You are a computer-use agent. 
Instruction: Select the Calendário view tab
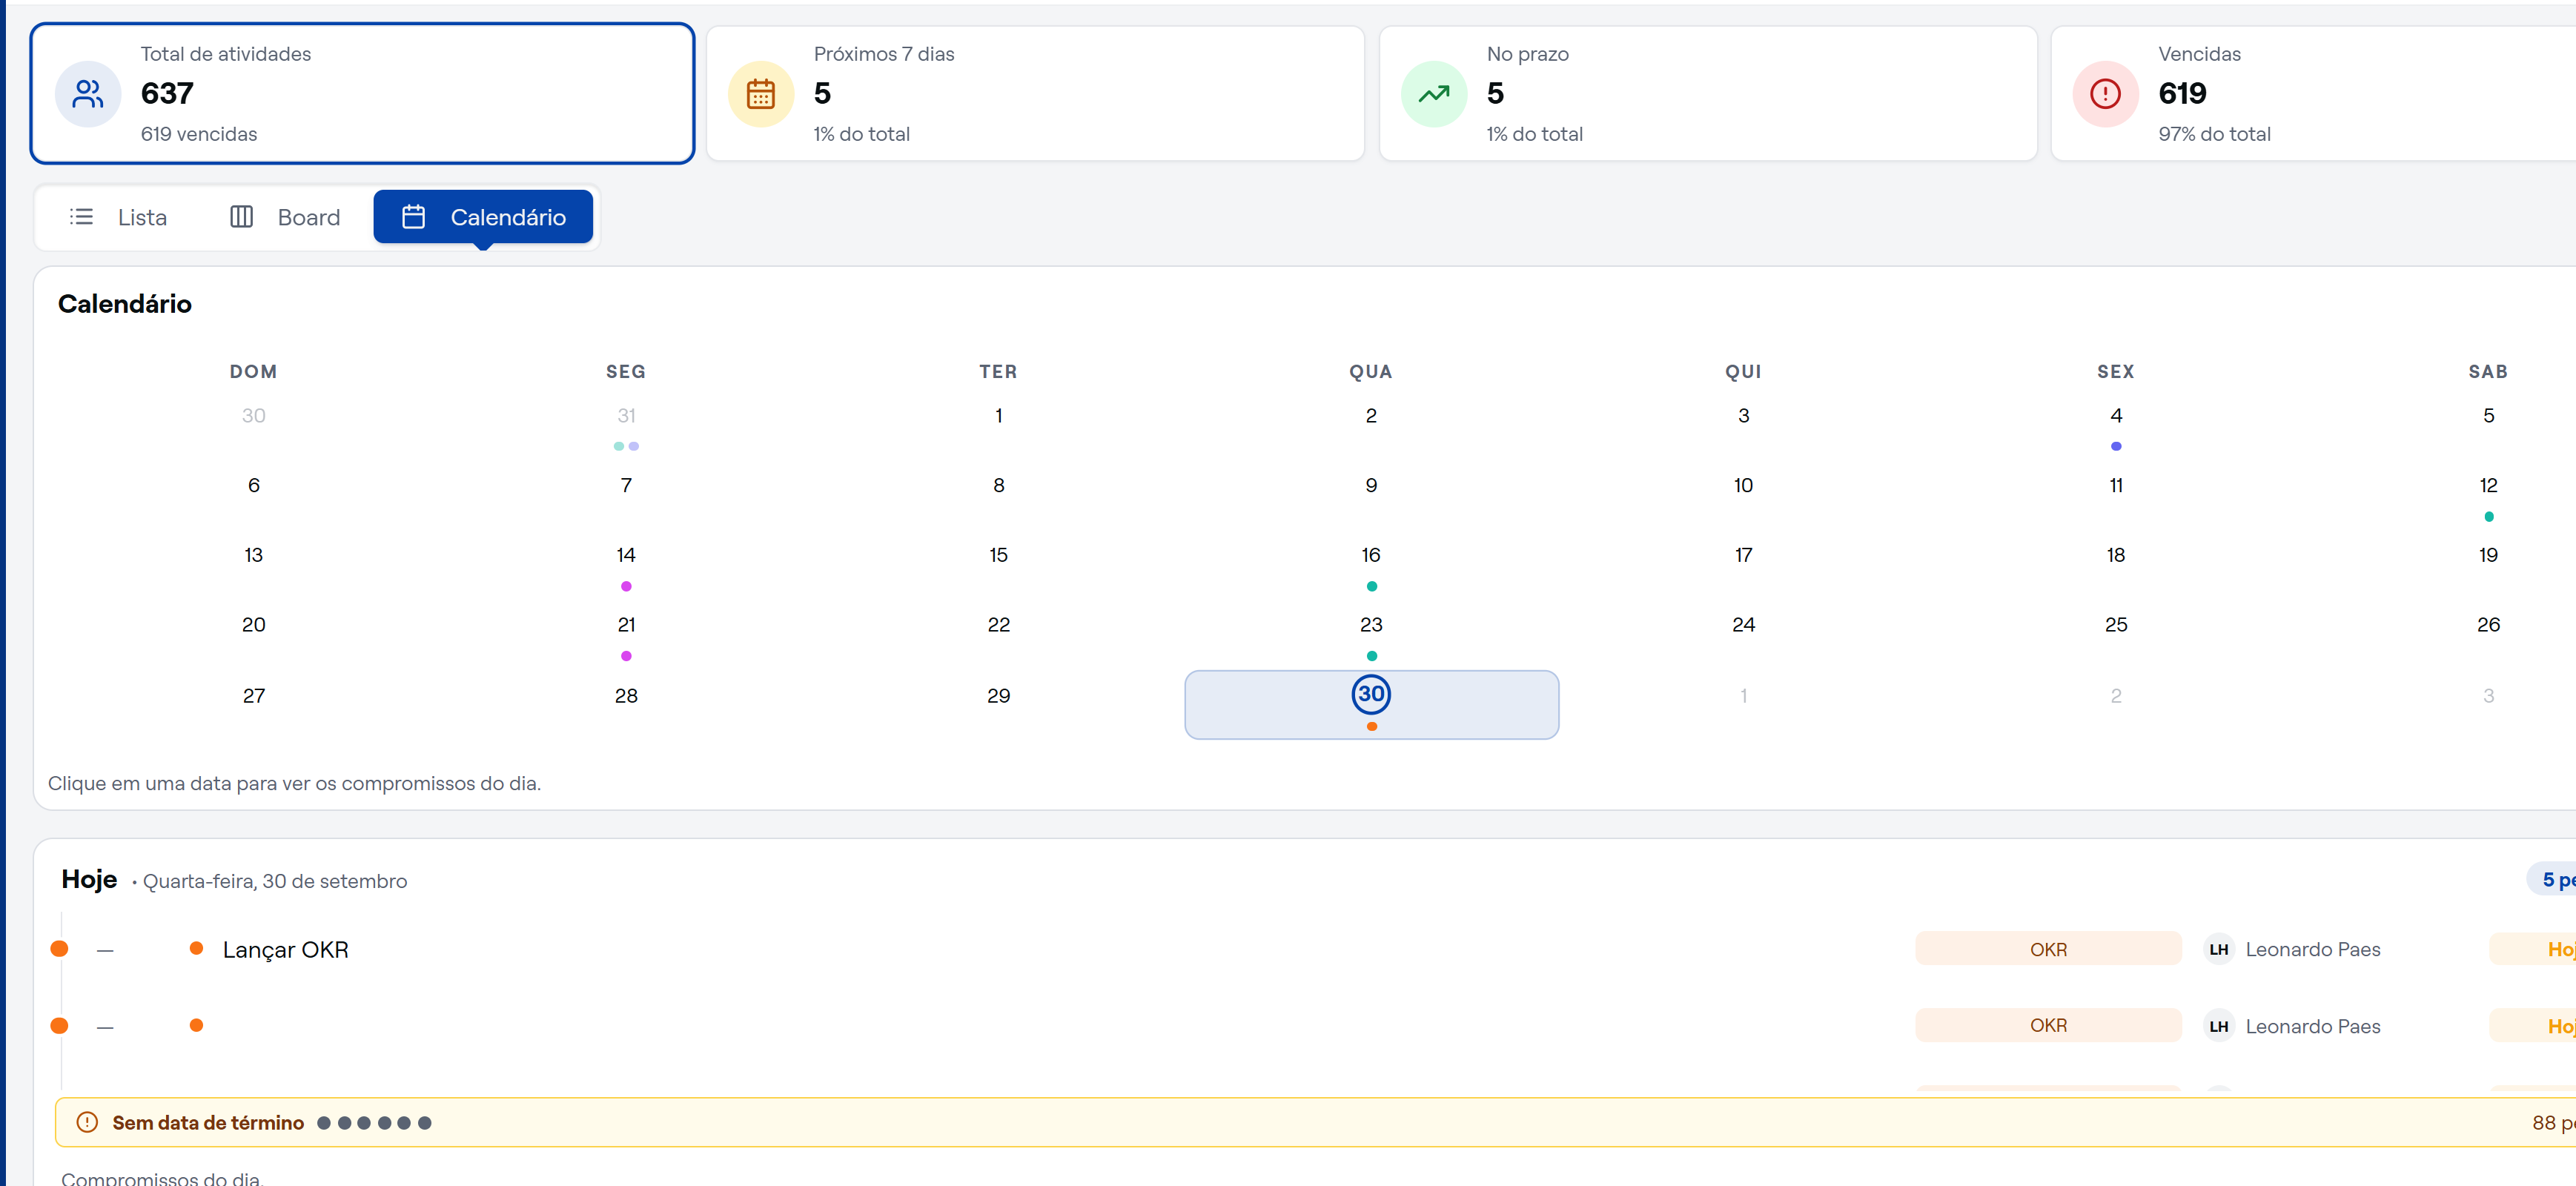click(x=483, y=217)
